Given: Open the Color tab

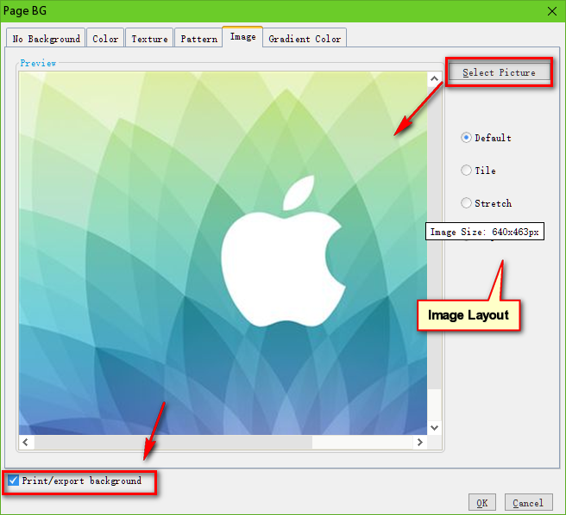Looking at the screenshot, I should (x=105, y=38).
